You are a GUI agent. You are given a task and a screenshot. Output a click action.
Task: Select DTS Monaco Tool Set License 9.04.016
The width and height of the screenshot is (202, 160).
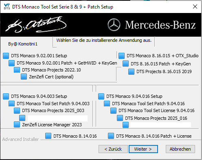[113, 110]
